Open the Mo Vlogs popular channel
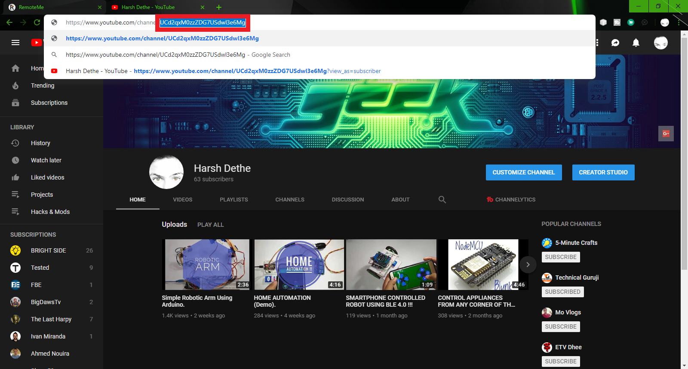Screen dimensions: 688x369 pyautogui.click(x=568, y=312)
